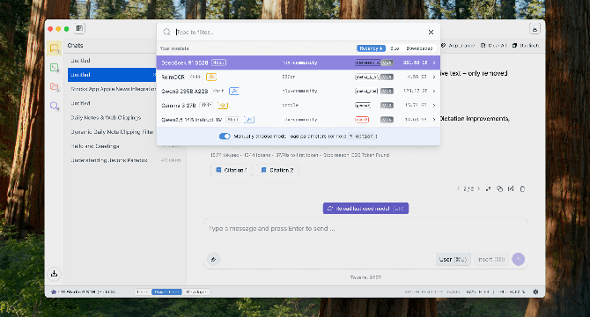Open Citation 1
590x317 pixels.
click(x=232, y=170)
